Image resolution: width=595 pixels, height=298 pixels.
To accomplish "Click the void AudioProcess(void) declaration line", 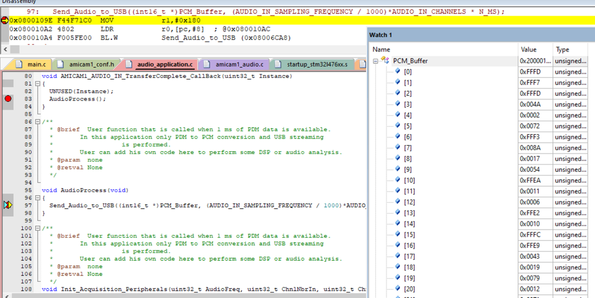I will [x=85, y=190].
